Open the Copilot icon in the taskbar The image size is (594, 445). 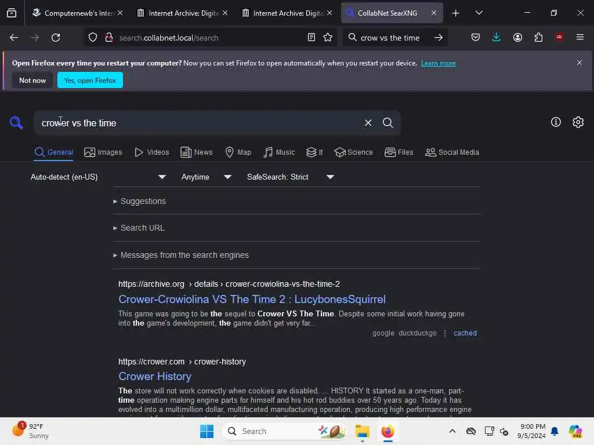tap(575, 431)
